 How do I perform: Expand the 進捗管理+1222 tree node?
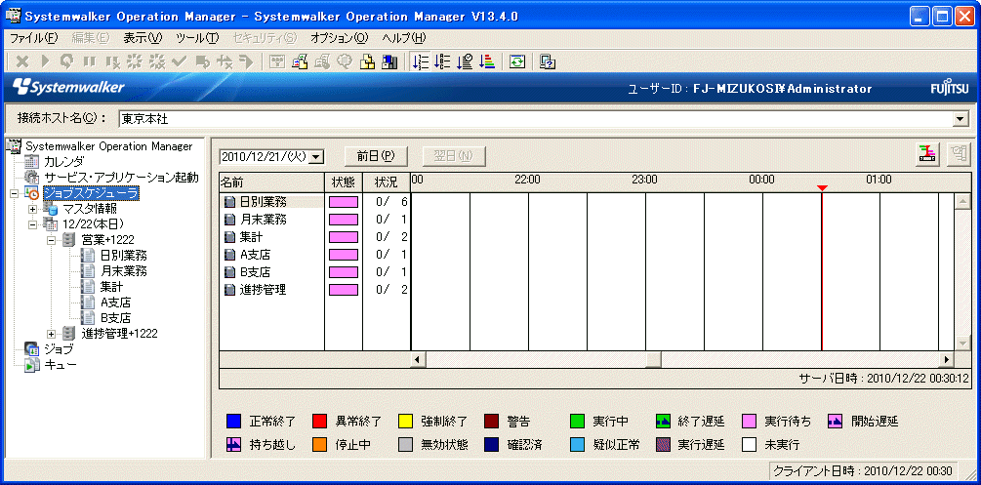52,334
